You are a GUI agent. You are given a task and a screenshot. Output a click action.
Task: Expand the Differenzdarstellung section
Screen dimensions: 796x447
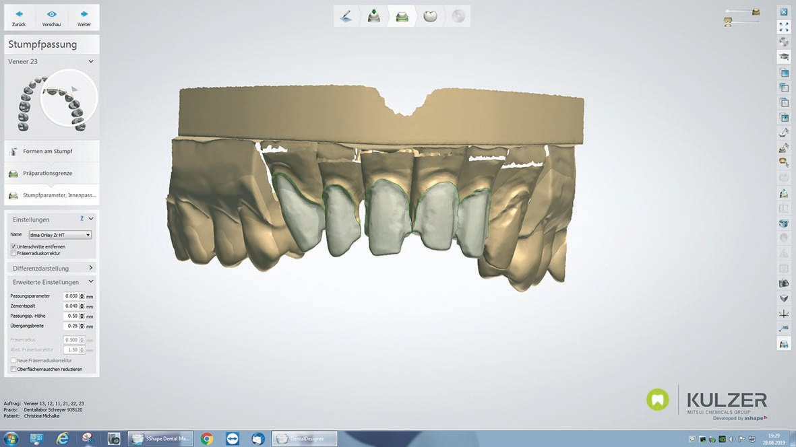coord(91,268)
